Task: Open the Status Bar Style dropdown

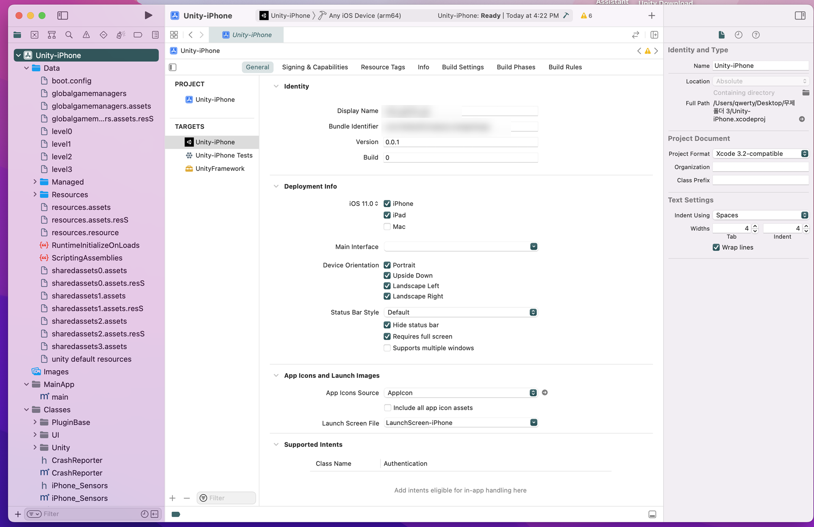Action: click(460, 312)
